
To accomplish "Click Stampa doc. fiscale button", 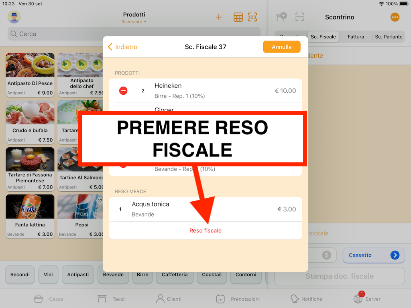I will 340,276.
